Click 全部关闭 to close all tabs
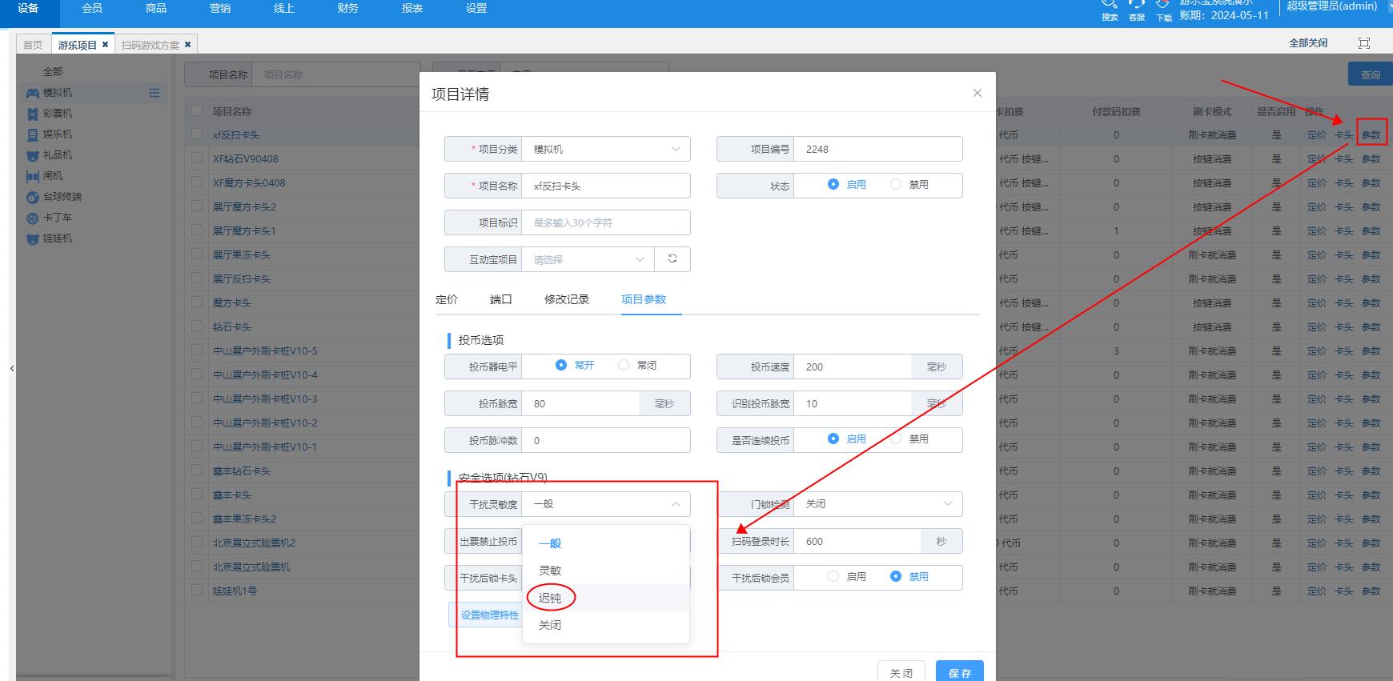The height and width of the screenshot is (681, 1393). [x=1308, y=43]
